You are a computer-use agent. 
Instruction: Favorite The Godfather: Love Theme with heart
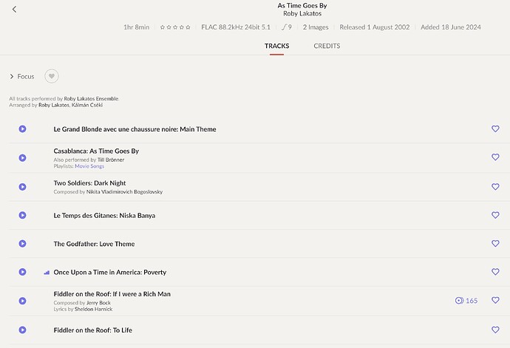[495, 243]
